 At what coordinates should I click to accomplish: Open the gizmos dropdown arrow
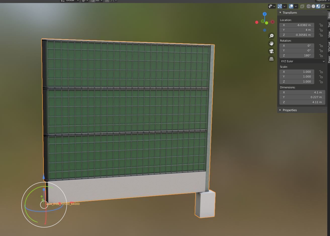point(285,6)
